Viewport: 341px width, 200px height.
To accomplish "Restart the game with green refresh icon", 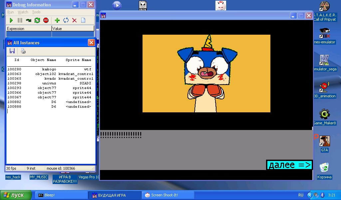I will pyautogui.click(x=37, y=20).
